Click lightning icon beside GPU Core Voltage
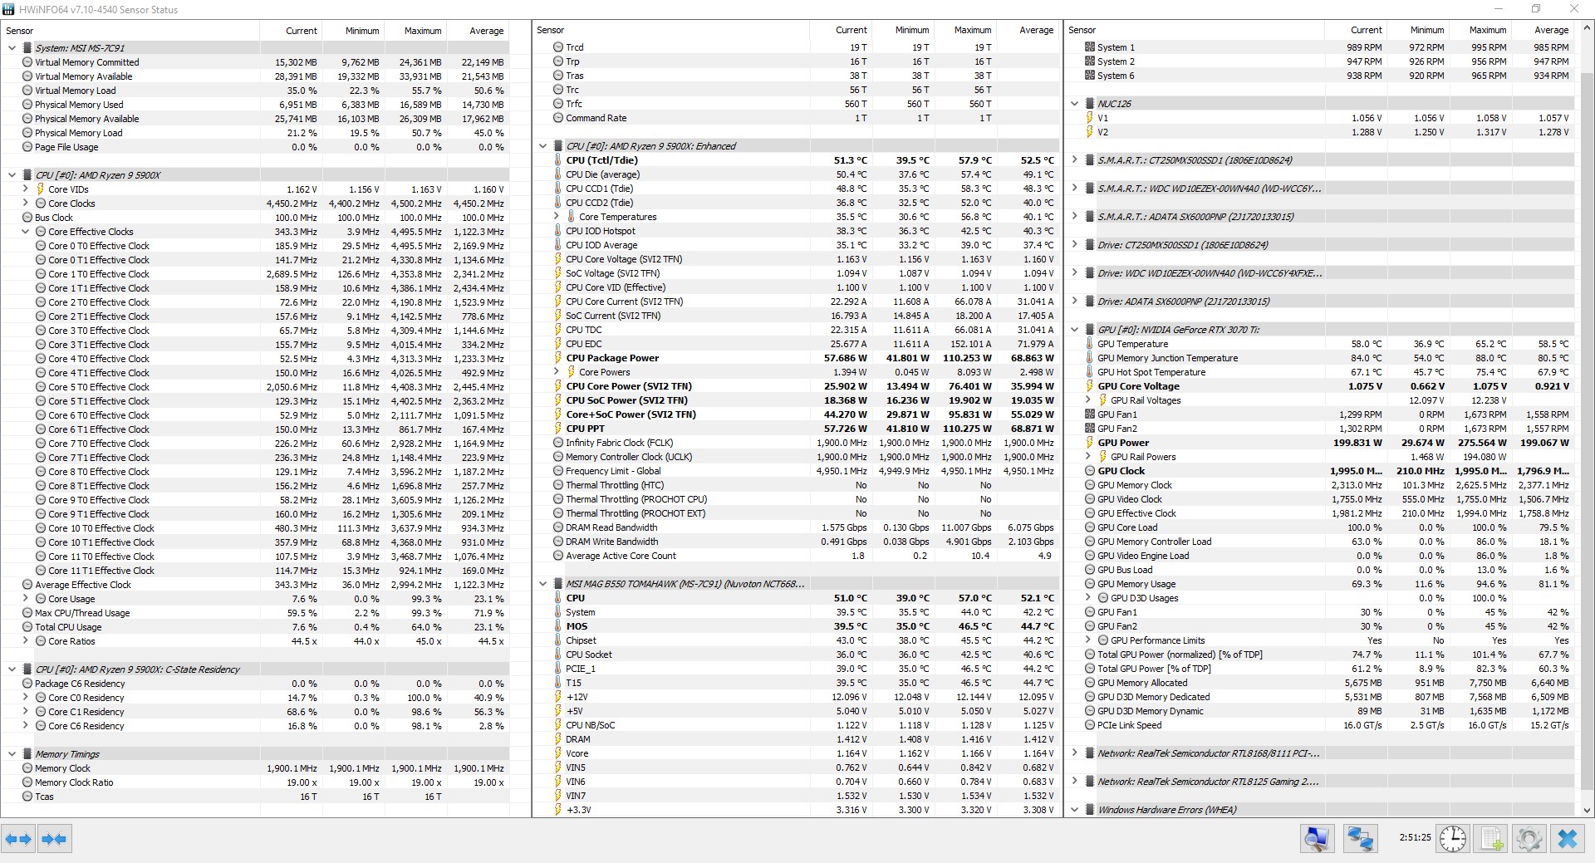Image resolution: width=1595 pixels, height=863 pixels. click(1090, 386)
